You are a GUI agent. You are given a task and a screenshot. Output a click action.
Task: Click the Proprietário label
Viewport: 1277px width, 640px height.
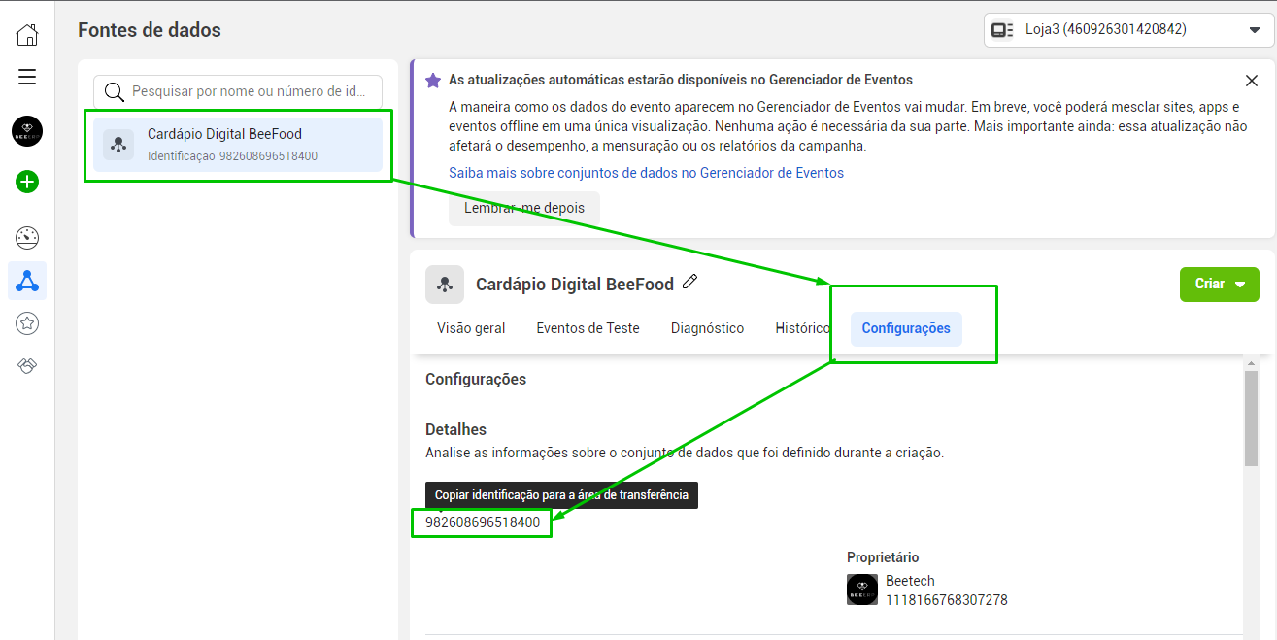[883, 557]
